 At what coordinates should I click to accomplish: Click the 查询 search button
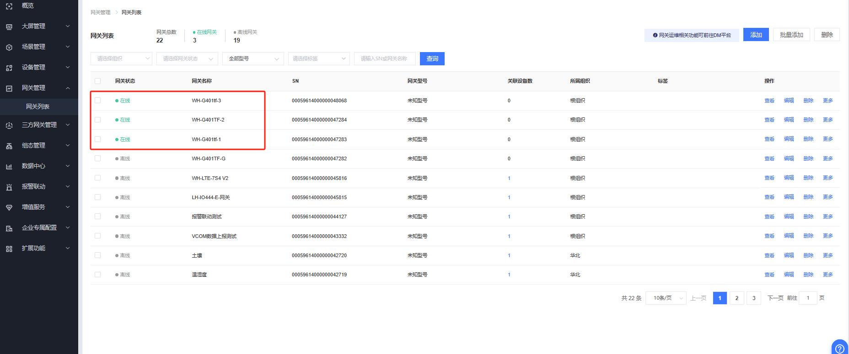[432, 58]
